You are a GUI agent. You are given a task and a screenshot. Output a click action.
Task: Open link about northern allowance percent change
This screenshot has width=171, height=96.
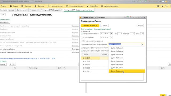pos(28,58)
